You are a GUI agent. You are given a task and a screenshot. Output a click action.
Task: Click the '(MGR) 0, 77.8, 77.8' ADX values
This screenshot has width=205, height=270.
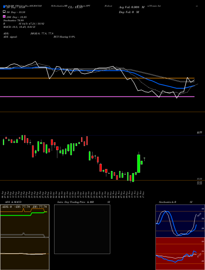pyautogui.click(x=42, y=34)
